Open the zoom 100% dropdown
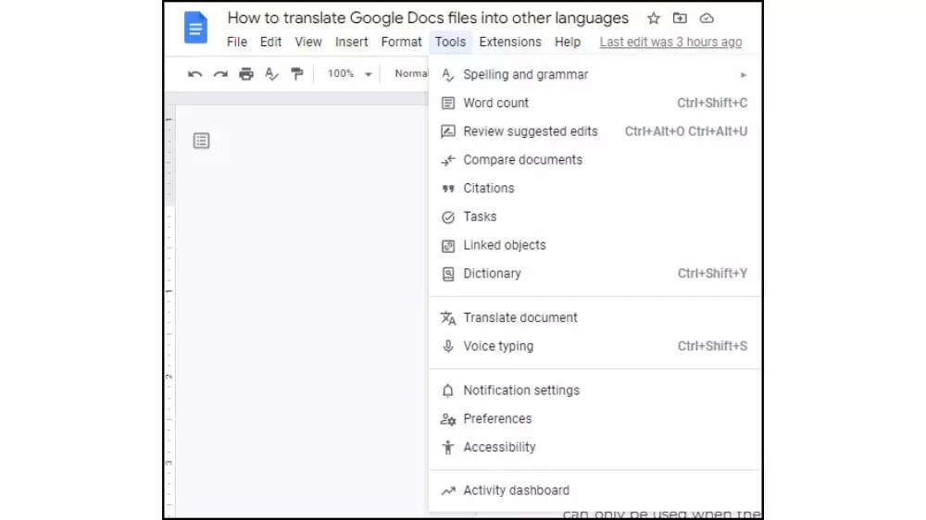This screenshot has height=520, width=926. coord(350,74)
